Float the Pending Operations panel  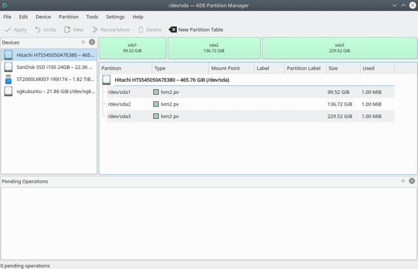[x=403, y=181]
